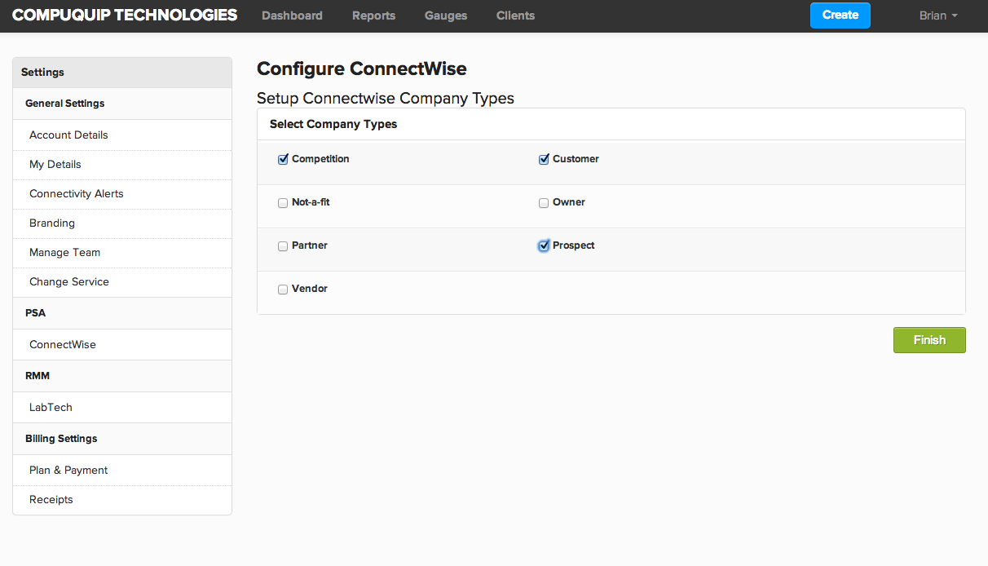The width and height of the screenshot is (988, 566).
Task: Click the Compuquip Technologies logo
Action: point(125,15)
